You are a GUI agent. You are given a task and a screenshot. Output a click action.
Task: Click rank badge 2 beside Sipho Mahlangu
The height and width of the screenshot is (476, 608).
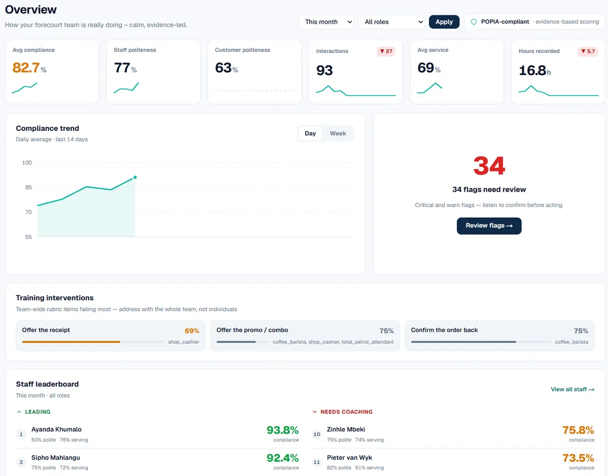[x=21, y=462]
